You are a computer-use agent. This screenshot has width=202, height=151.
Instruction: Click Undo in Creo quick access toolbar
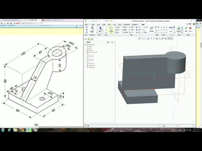point(96,21)
